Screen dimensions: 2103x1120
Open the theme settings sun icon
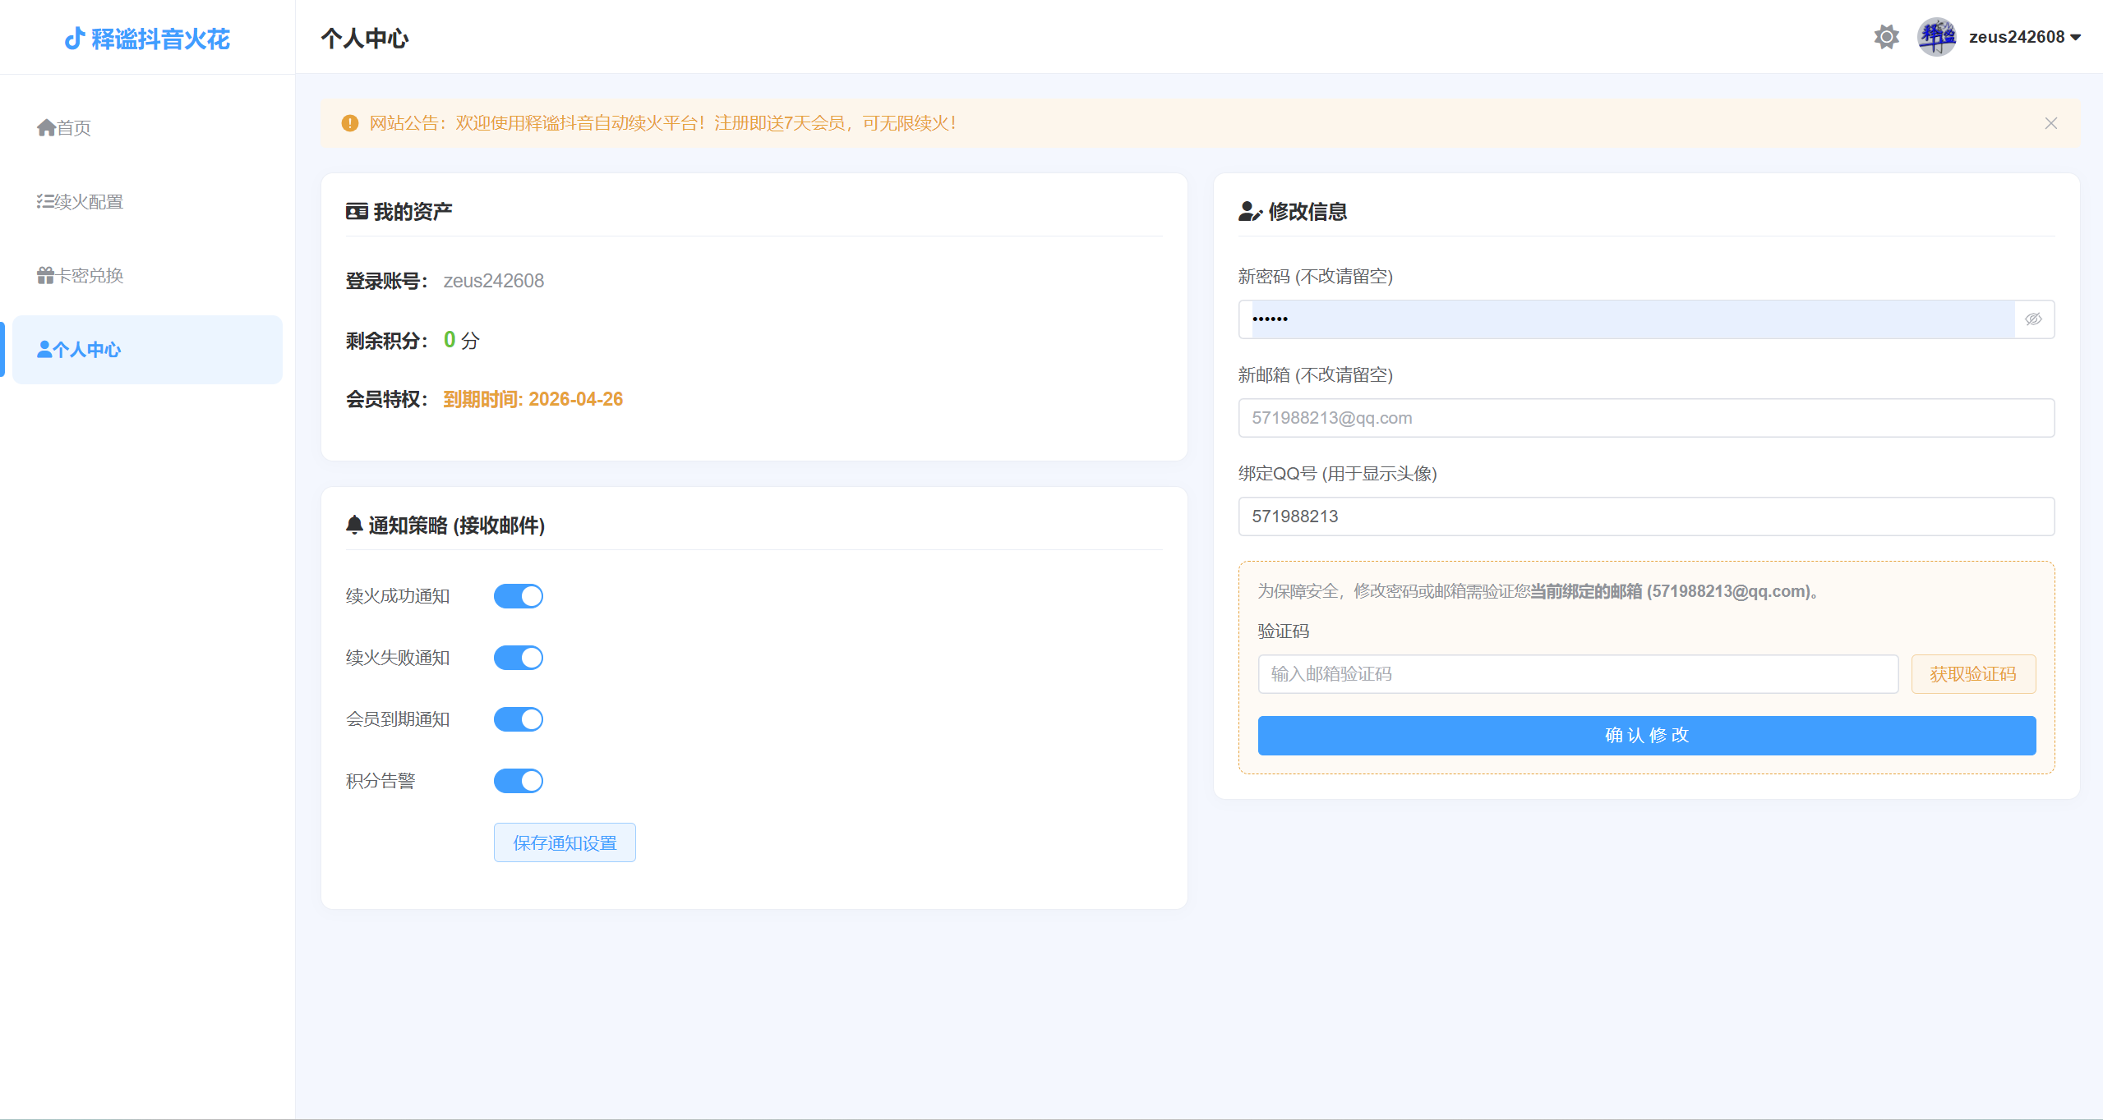[1886, 37]
